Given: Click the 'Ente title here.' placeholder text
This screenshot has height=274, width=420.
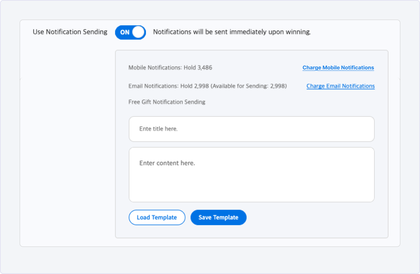Looking at the screenshot, I should [x=158, y=129].
